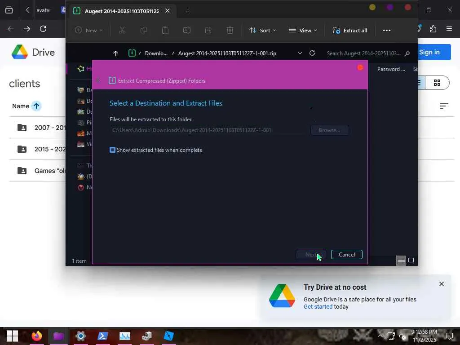Click the search magnifier in Explorer search box
Image resolution: width=460 pixels, height=345 pixels.
coord(407,53)
